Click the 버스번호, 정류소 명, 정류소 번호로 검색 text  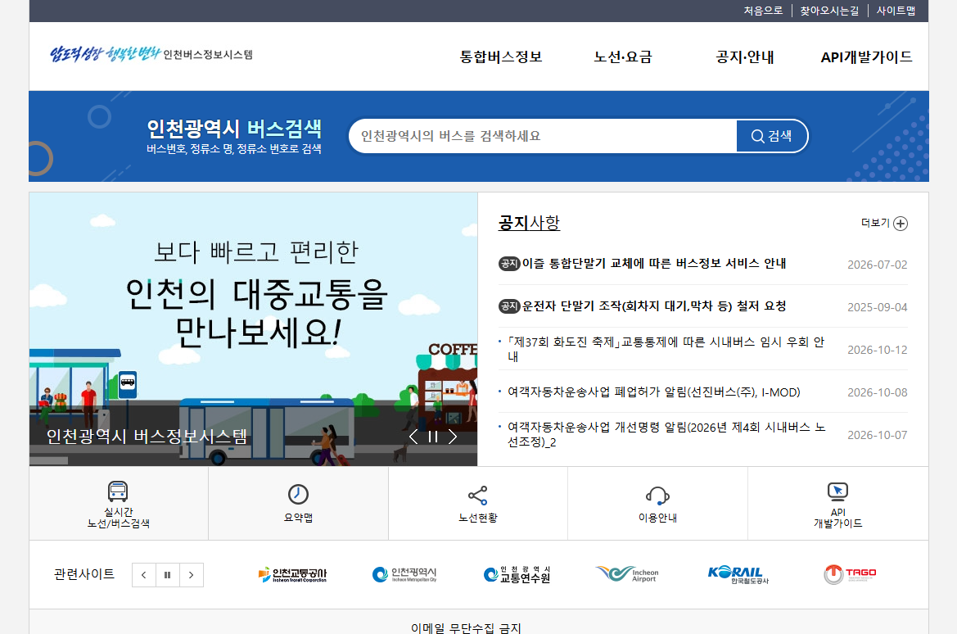[x=234, y=148]
